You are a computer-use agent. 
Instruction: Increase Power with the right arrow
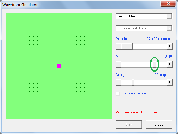170,64
